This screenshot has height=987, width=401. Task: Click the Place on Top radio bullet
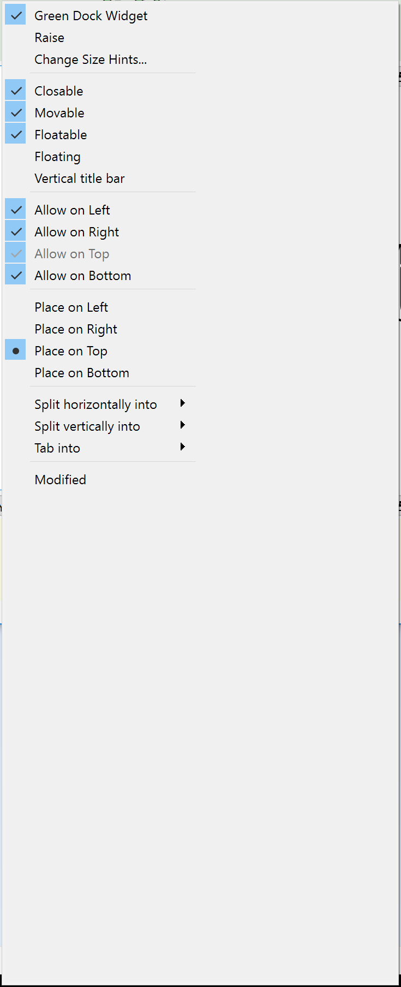point(16,351)
